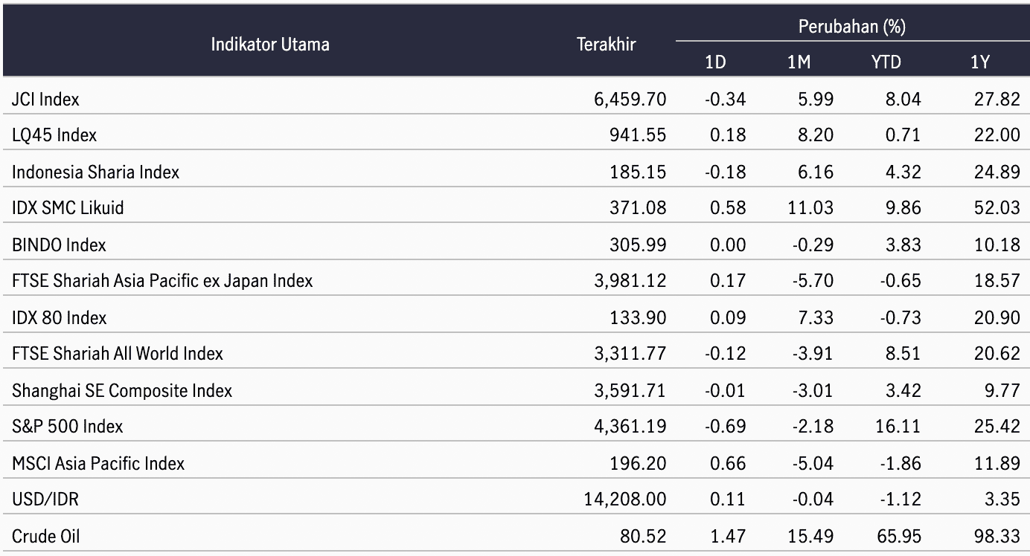1030x556 pixels.
Task: Click the Terakhir column header
Action: (x=607, y=45)
